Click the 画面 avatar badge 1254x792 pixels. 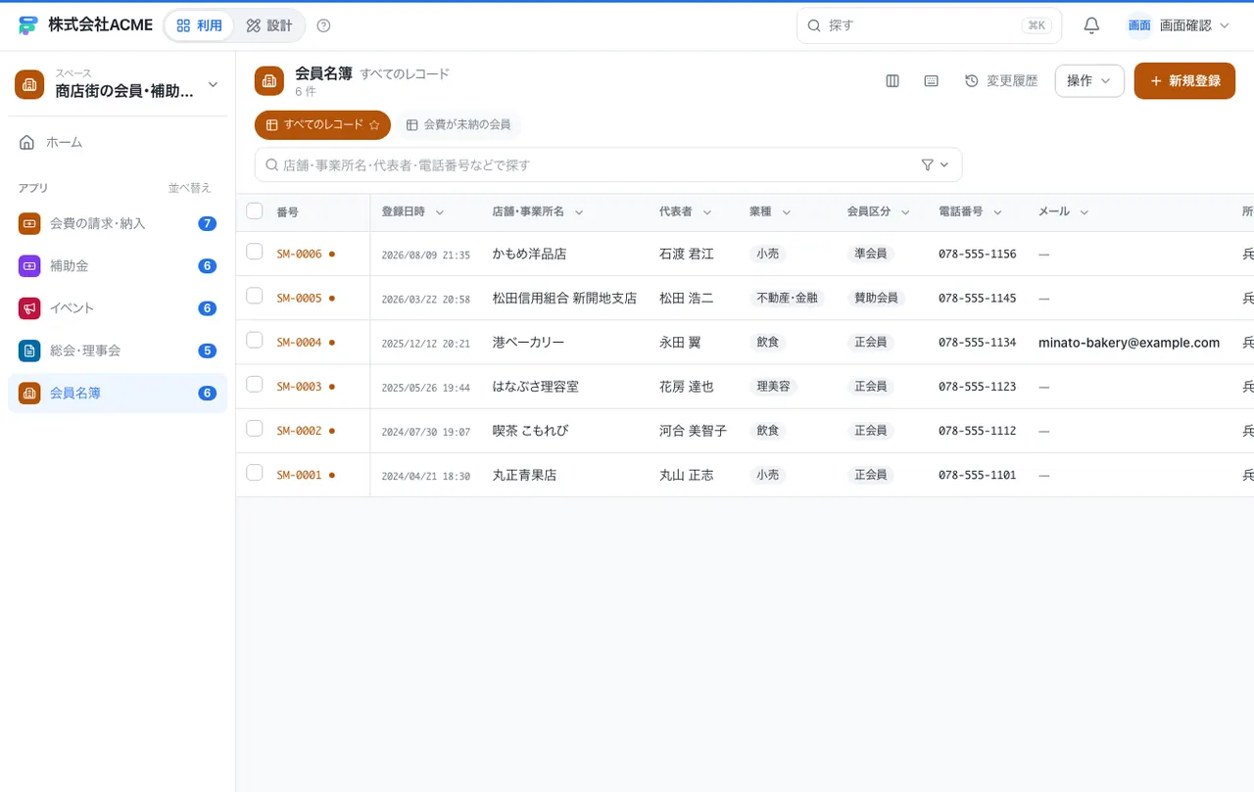[1139, 25]
